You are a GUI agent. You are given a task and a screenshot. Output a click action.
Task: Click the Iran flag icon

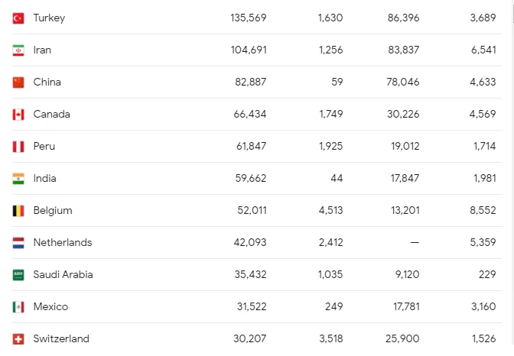click(18, 50)
